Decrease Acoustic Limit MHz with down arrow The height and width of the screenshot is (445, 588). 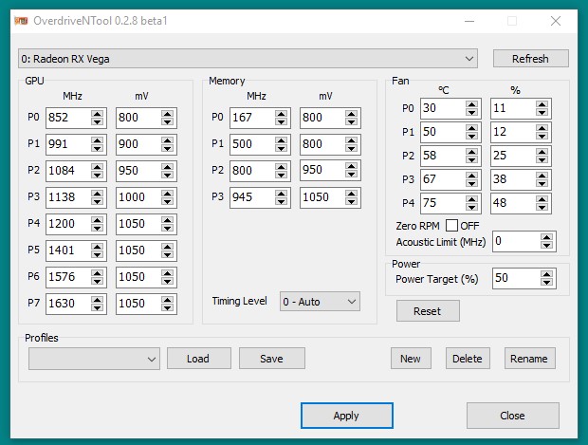coord(545,246)
